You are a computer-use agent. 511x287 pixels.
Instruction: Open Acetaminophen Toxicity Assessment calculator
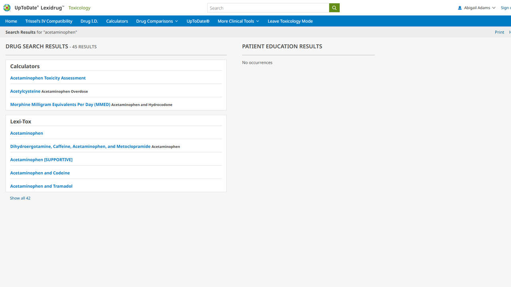pos(48,78)
